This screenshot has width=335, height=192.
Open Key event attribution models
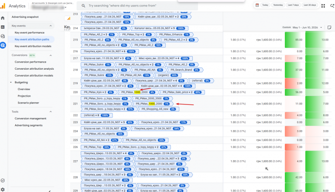[x=33, y=46]
